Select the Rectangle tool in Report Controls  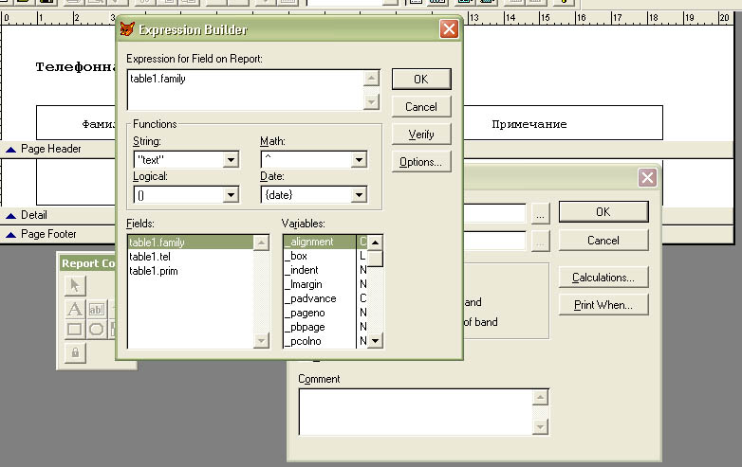[75, 329]
